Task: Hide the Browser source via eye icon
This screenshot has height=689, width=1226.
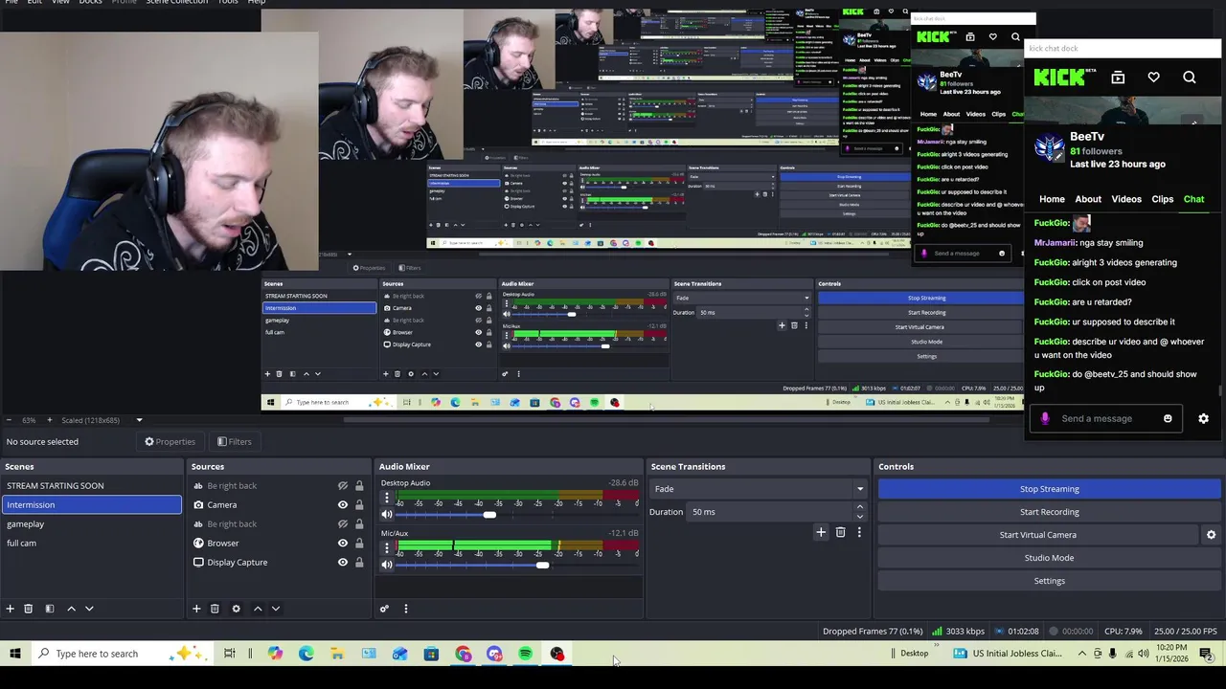Action: (x=343, y=544)
